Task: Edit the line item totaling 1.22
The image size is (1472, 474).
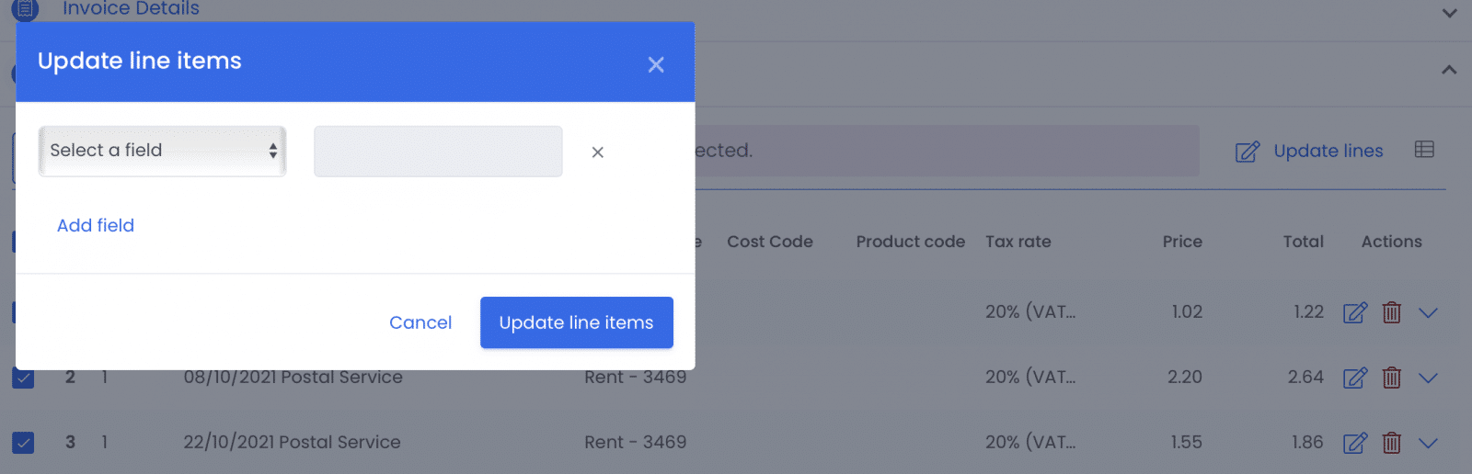Action: [1355, 312]
